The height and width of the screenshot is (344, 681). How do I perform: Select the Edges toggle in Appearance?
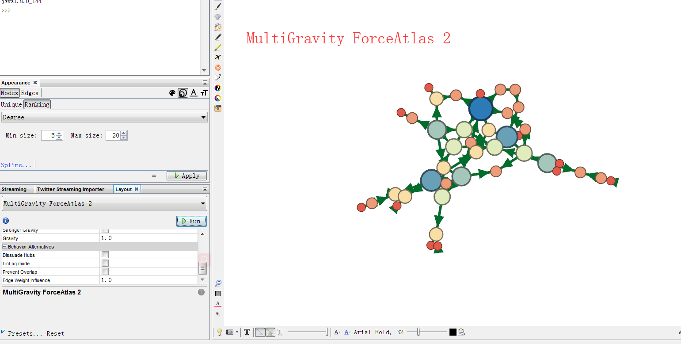point(30,93)
